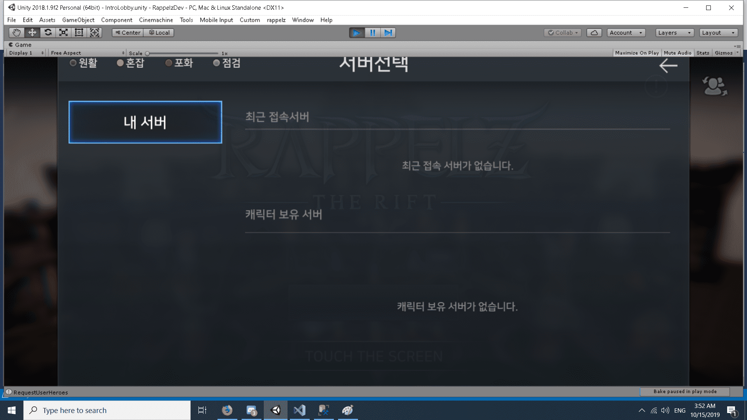
Task: Click the back arrow navigation button
Action: pyautogui.click(x=667, y=65)
